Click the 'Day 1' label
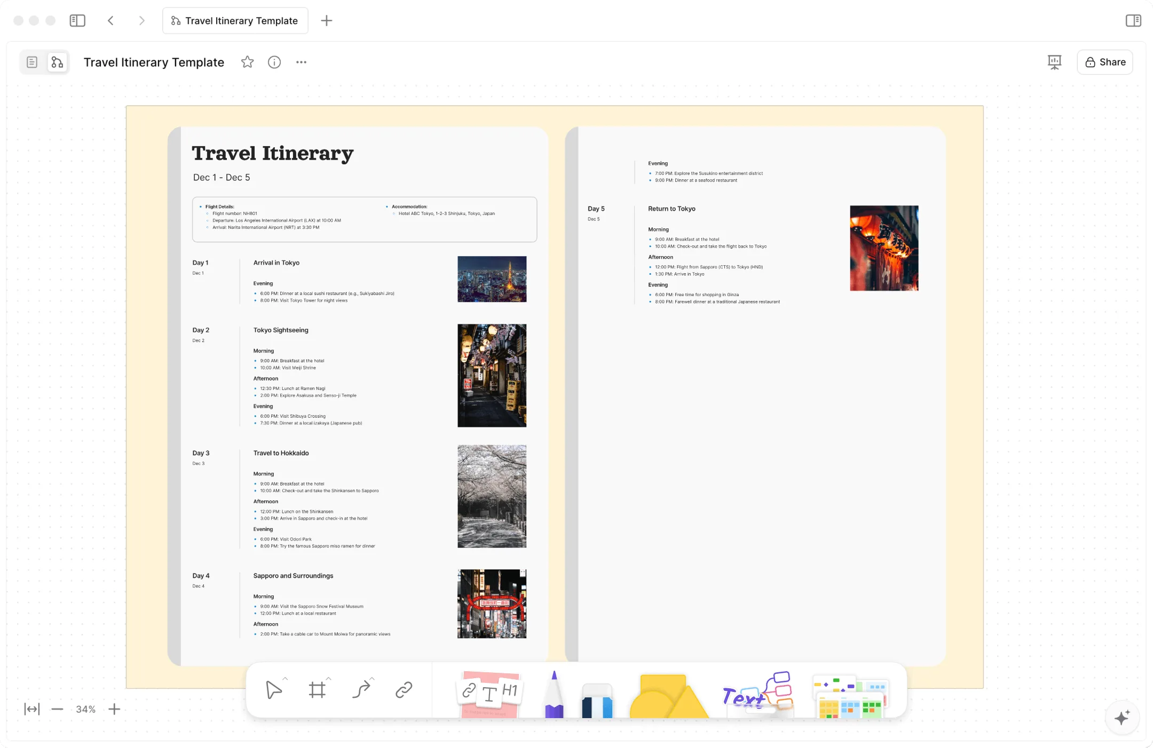Image resolution: width=1153 pixels, height=748 pixels. [200, 262]
